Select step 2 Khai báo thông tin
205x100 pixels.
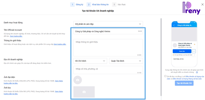[98, 4]
